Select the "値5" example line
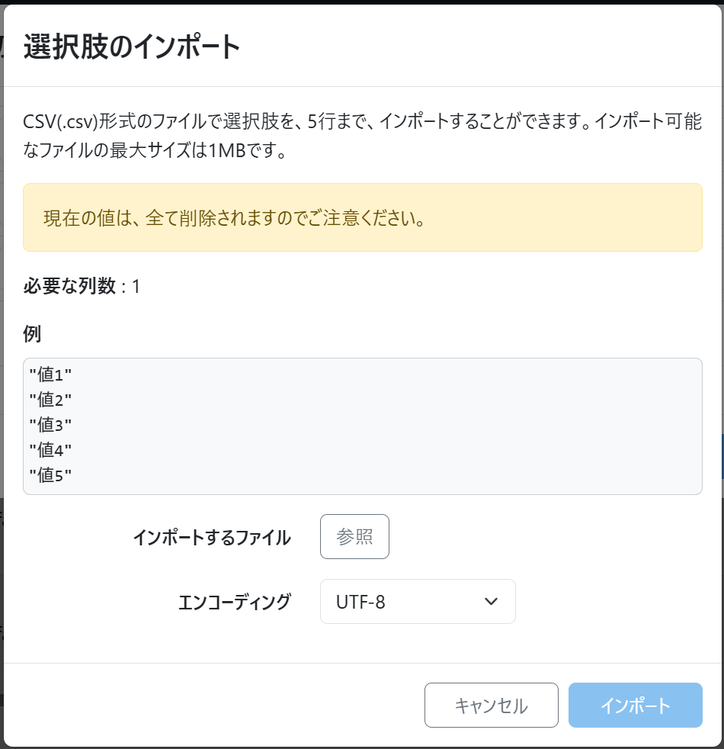 50,475
